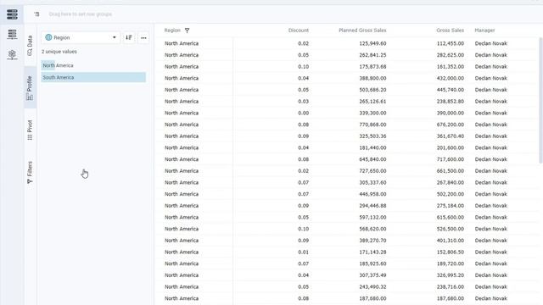Select gross sales cell 267,840.00
The height and width of the screenshot is (305, 543).
[451, 183]
